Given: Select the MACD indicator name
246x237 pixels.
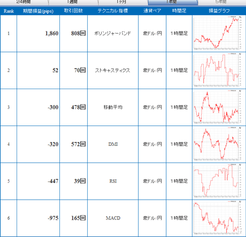Looking at the screenshot, I should coord(113,218).
